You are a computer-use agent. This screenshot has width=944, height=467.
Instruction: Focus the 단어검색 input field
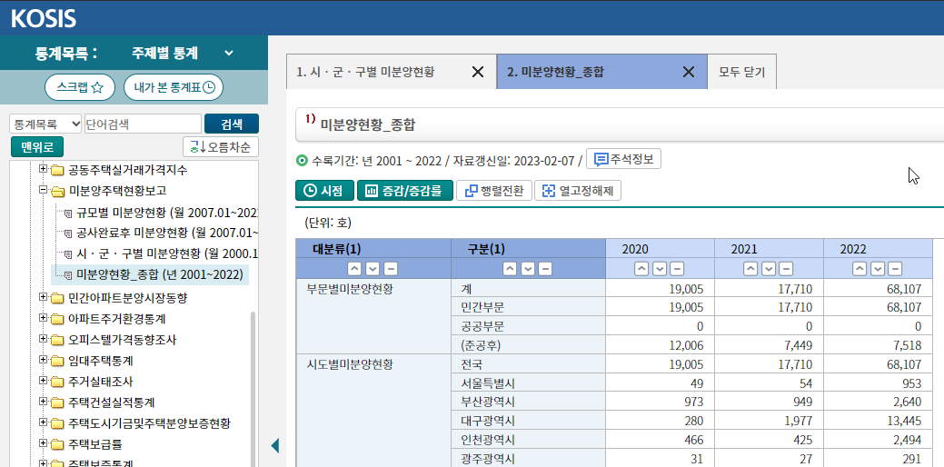pos(144,124)
